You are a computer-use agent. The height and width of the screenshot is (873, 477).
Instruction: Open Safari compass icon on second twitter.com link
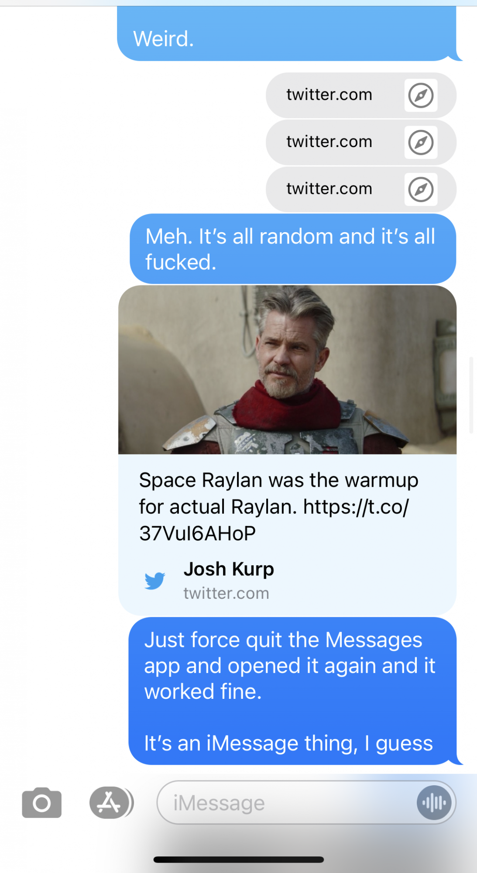coord(421,142)
